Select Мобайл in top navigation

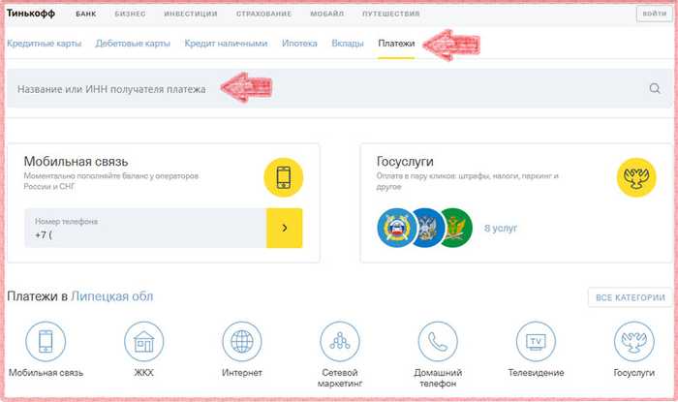(x=327, y=14)
